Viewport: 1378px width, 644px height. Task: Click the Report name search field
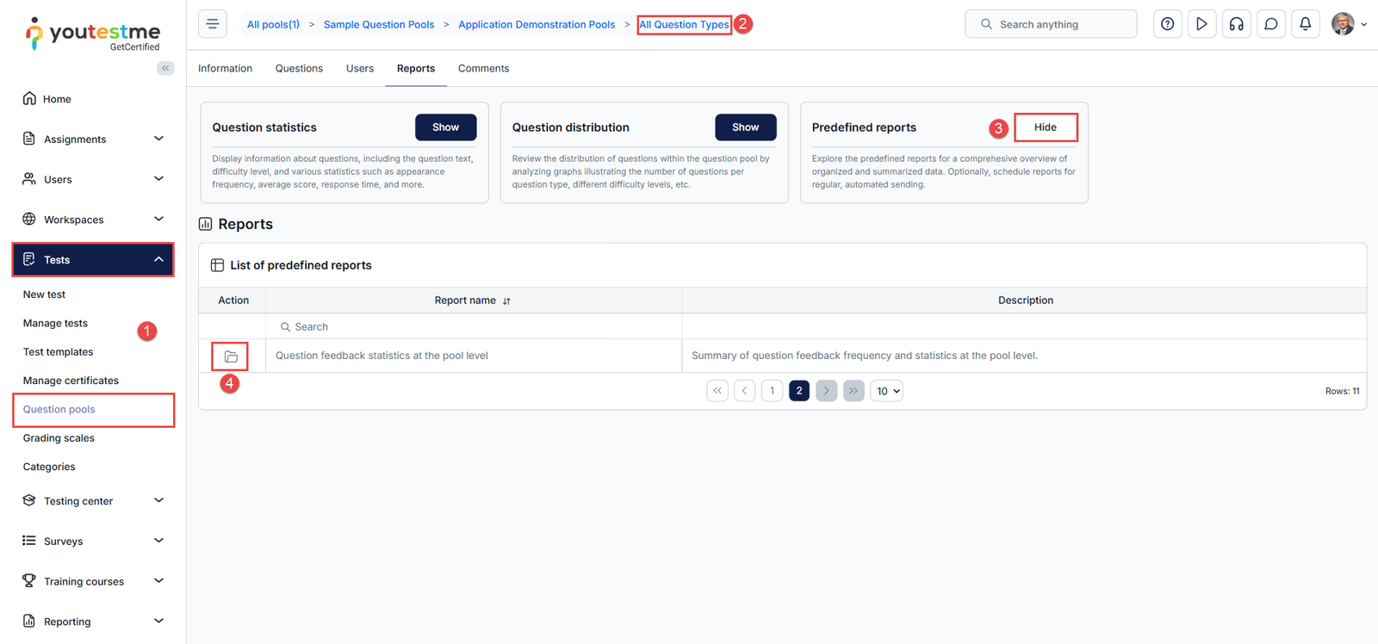474,327
